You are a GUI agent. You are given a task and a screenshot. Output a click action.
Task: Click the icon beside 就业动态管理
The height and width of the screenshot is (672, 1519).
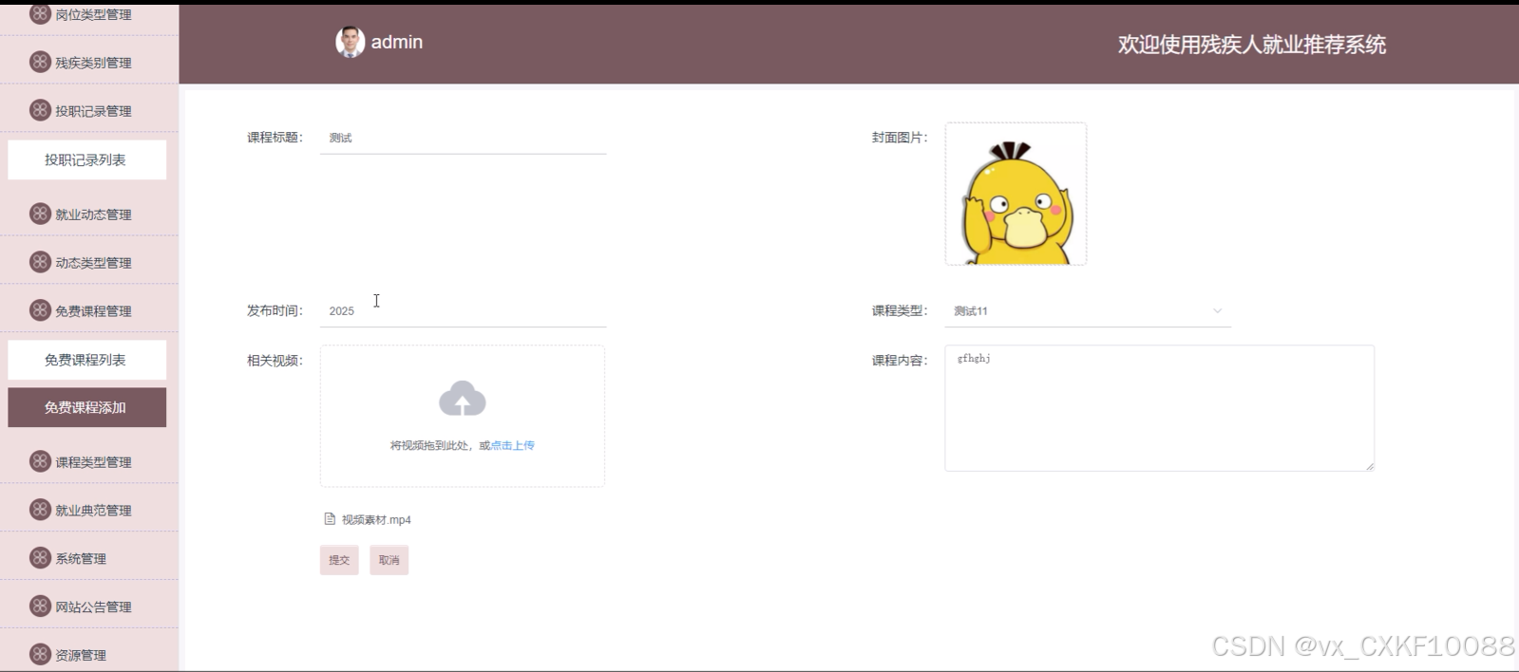(x=40, y=214)
